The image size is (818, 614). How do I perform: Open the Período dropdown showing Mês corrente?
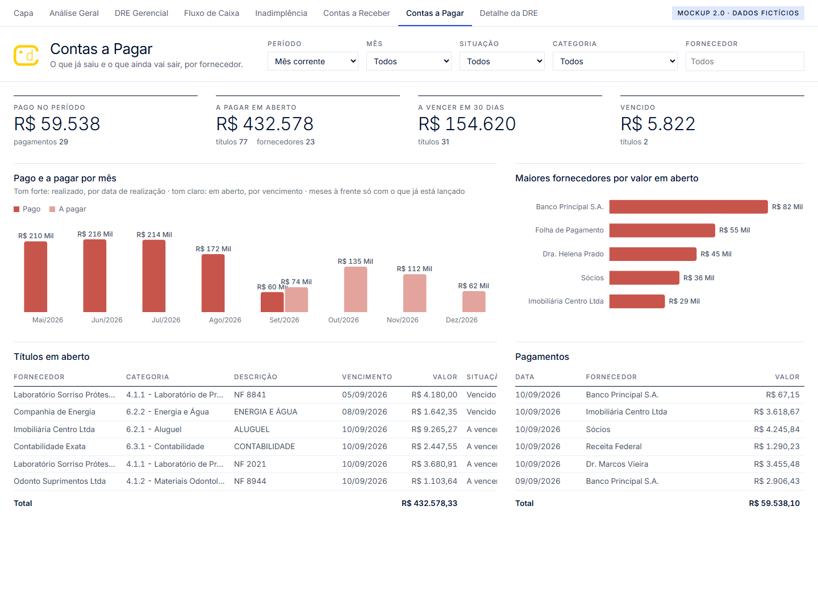pos(313,61)
